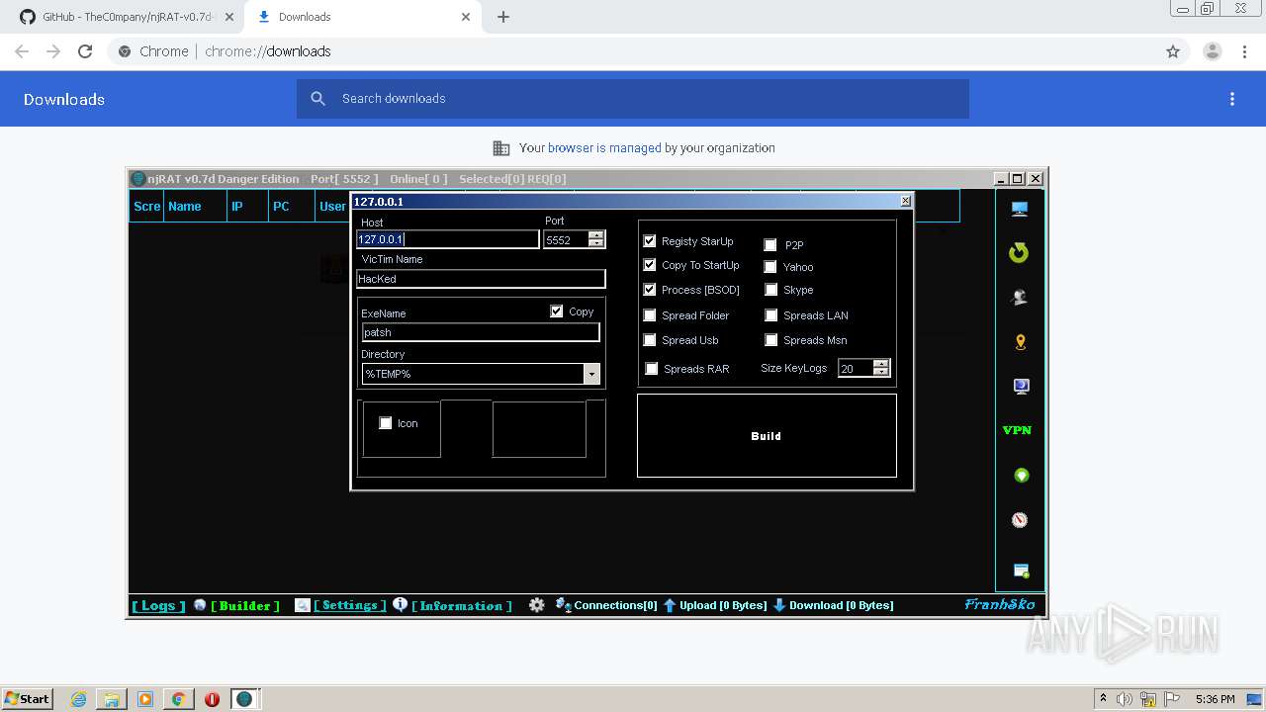The height and width of the screenshot is (712, 1266).
Task: Enable Spreads Msn checkbox
Action: pyautogui.click(x=770, y=340)
